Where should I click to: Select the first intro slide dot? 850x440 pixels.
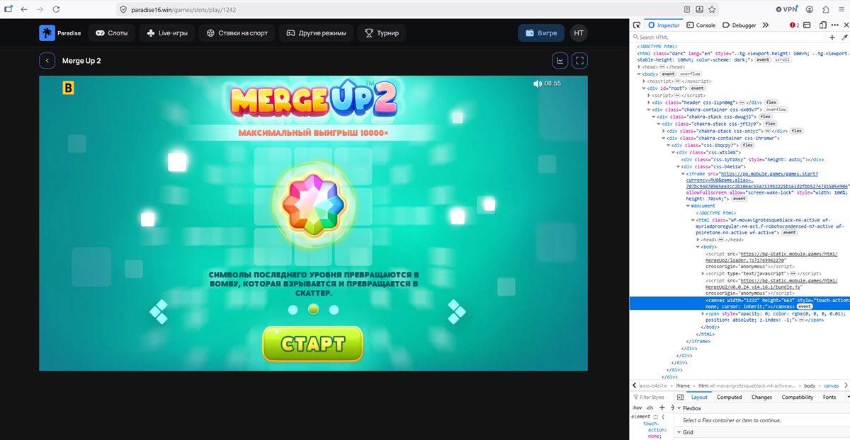293,310
